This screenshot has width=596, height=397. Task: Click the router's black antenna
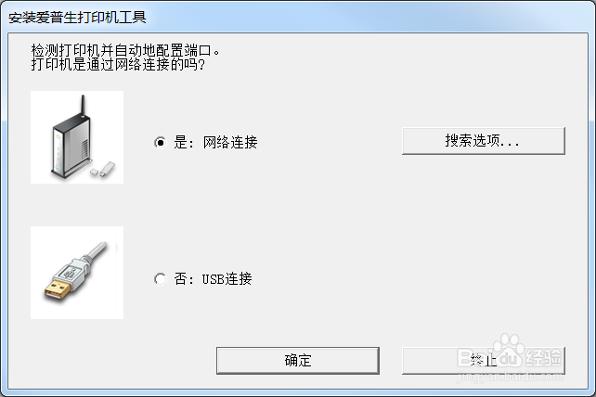(x=82, y=106)
